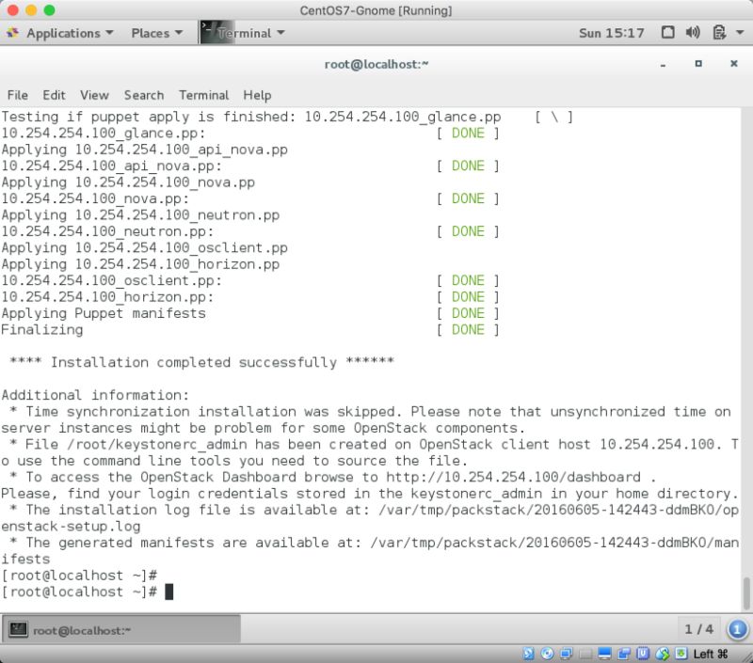Open the Search menu in the terminal
The image size is (753, 663).
(144, 95)
